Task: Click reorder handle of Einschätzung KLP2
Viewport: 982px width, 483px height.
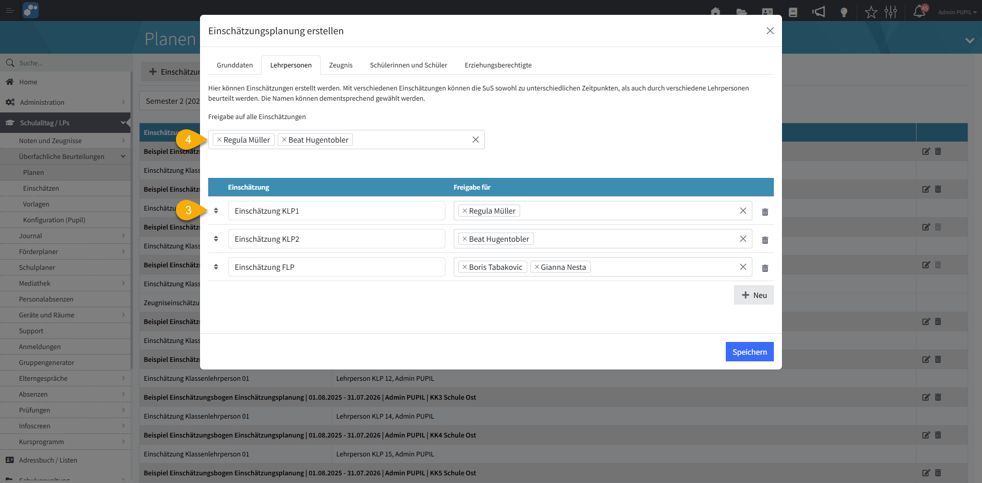Action: tap(216, 239)
